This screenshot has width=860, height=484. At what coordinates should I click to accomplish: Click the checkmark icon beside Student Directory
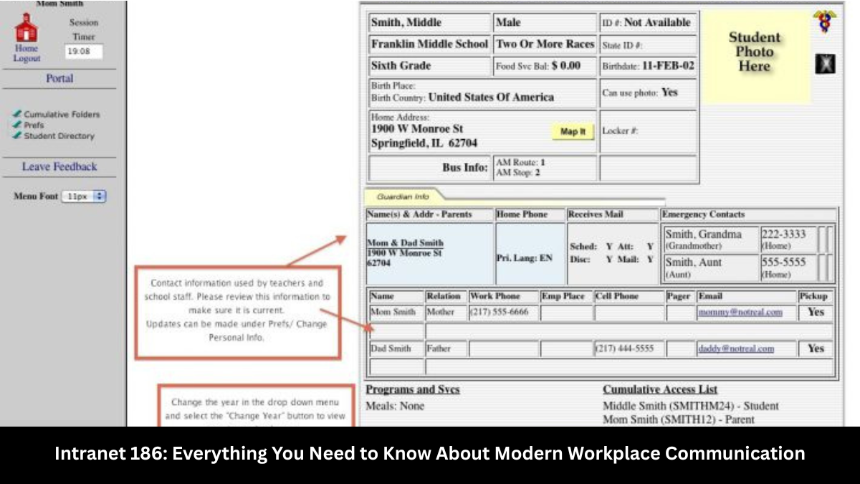[17, 135]
